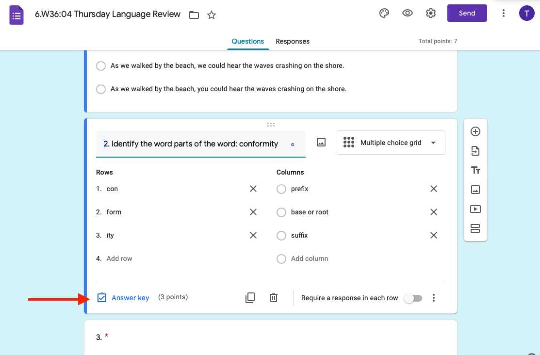The width and height of the screenshot is (540, 355).
Task: Open question 2 more options menu
Action: coord(434,298)
